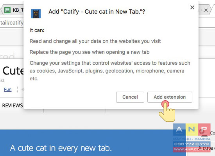Close the browser tab using its X
Viewport: 215px width, 156px height.
pyautogui.click(x=206, y=10)
